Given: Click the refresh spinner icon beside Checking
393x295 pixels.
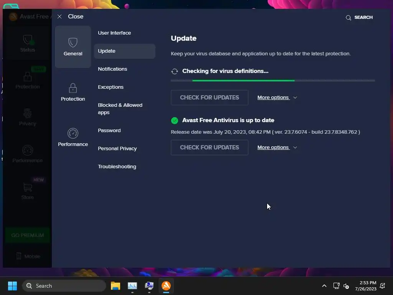Looking at the screenshot, I should point(175,71).
